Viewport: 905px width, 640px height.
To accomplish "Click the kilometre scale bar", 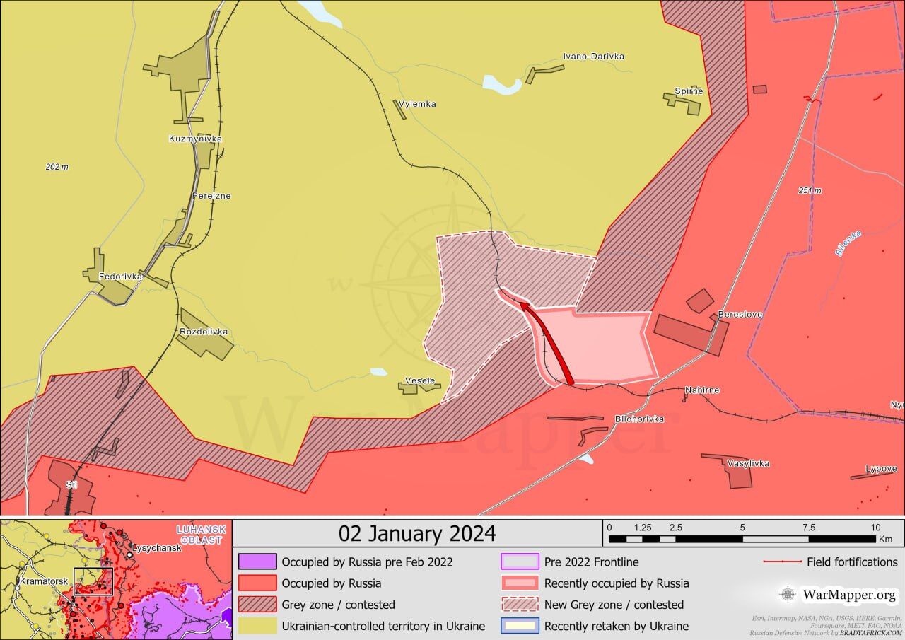I will 742,539.
